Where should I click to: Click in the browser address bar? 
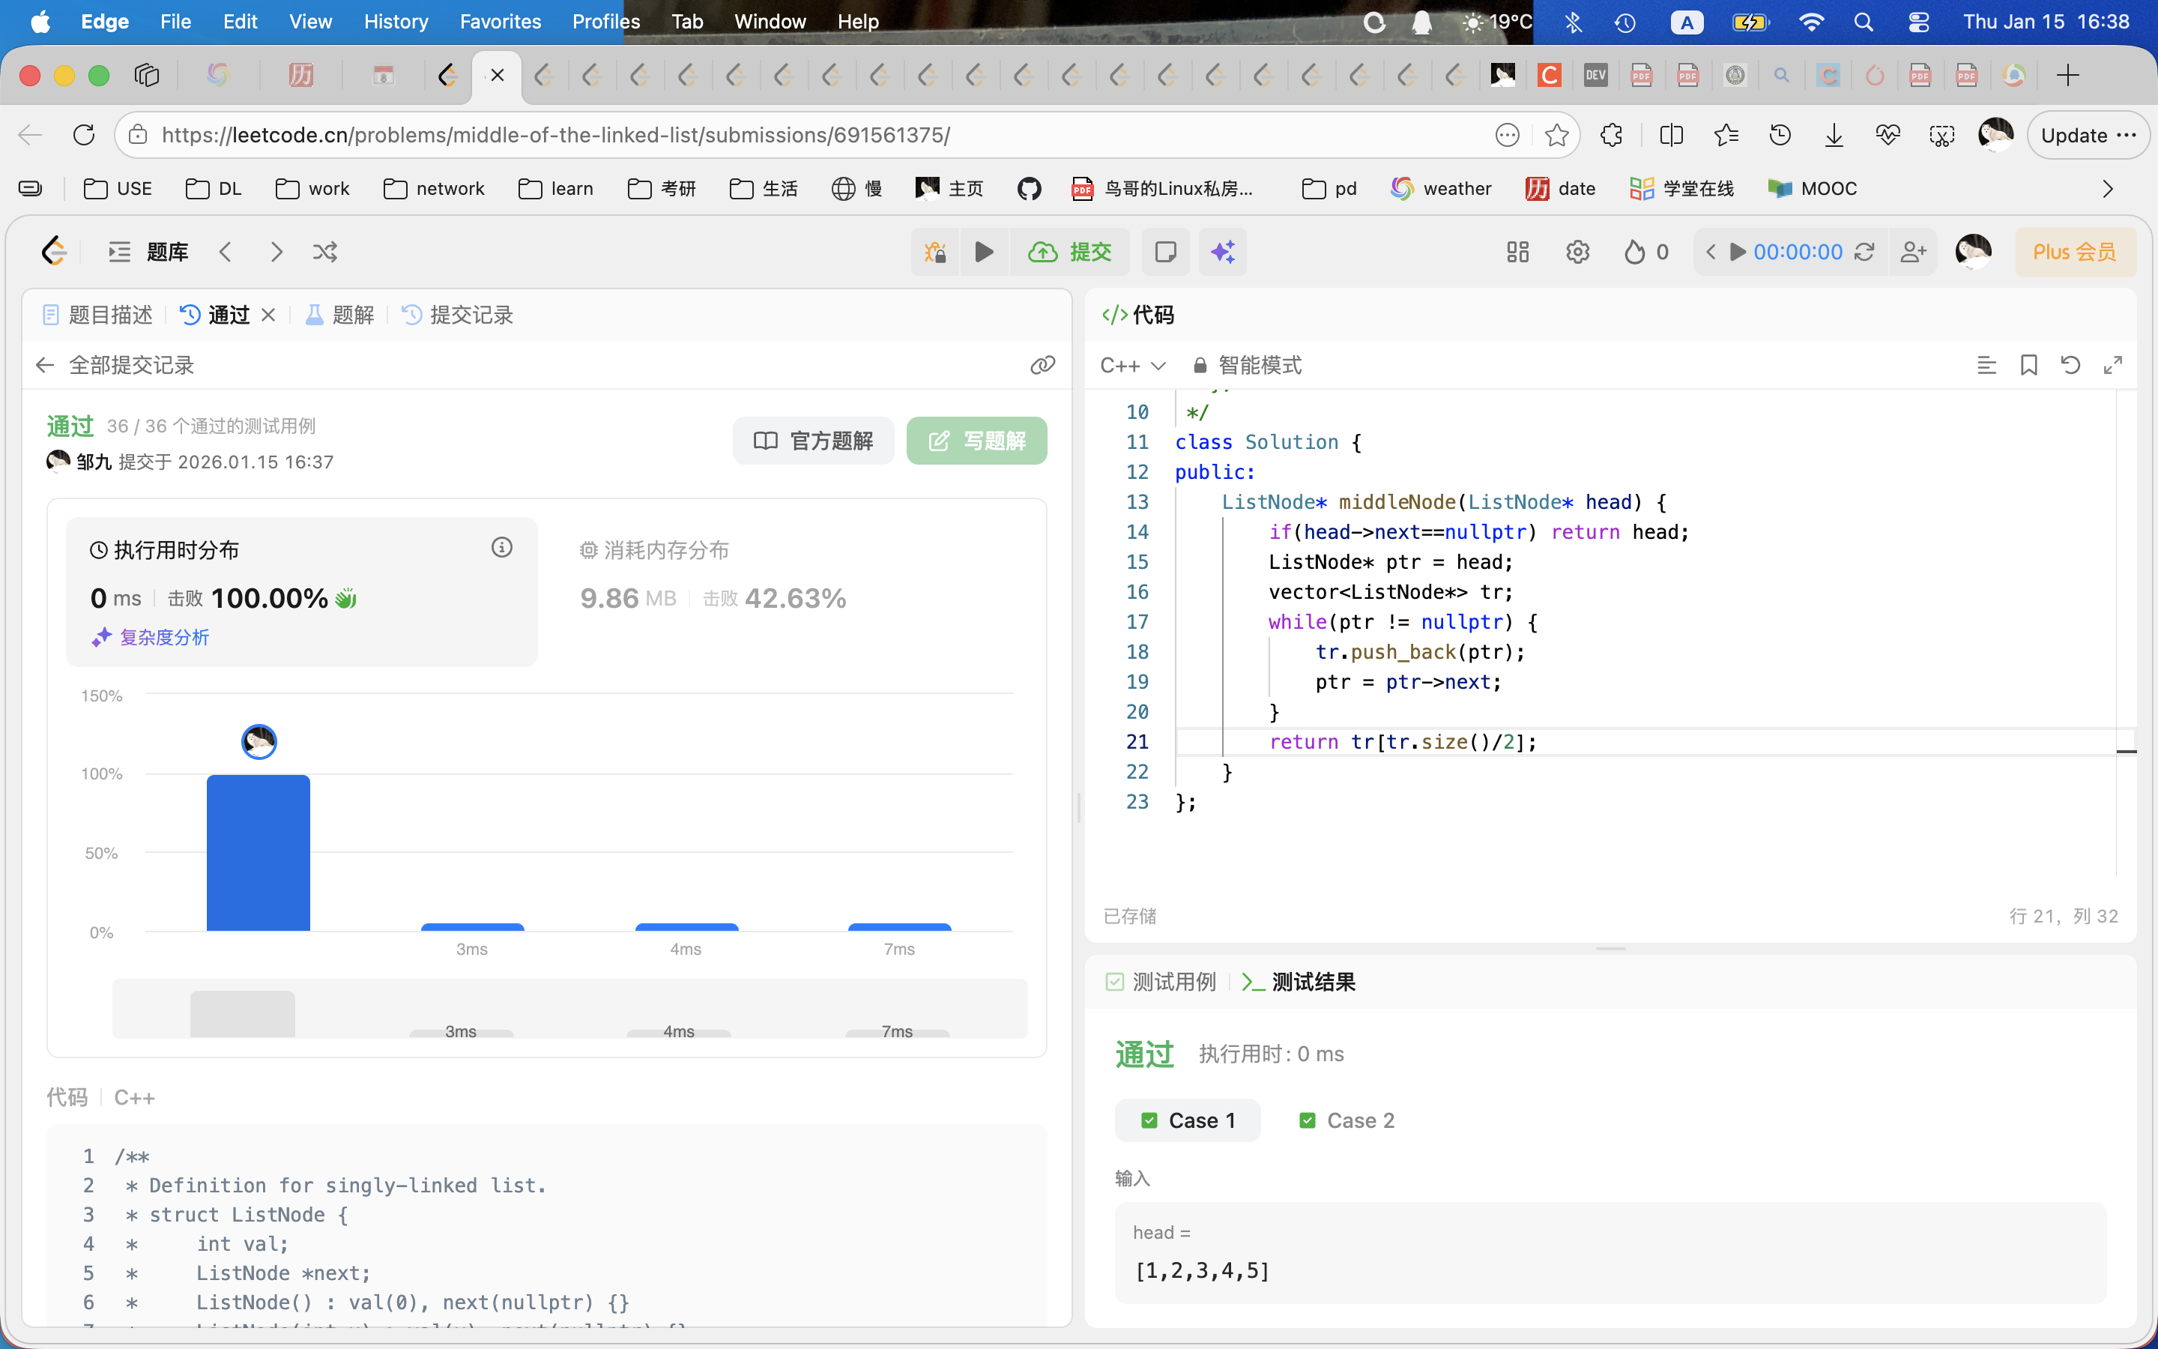pyautogui.click(x=554, y=135)
